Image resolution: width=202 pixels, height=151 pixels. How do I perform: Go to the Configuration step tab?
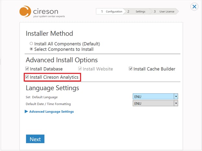point(111,12)
